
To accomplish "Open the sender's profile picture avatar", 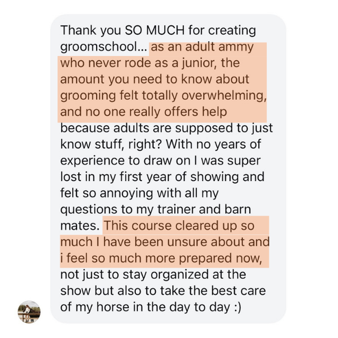I will 29,312.
